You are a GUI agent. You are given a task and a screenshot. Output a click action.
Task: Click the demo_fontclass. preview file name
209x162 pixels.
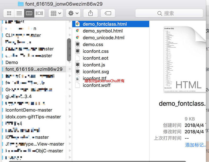pyautogui.click(x=182, y=103)
